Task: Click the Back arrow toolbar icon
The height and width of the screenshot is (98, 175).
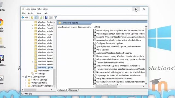Action: [x=23, y=17]
